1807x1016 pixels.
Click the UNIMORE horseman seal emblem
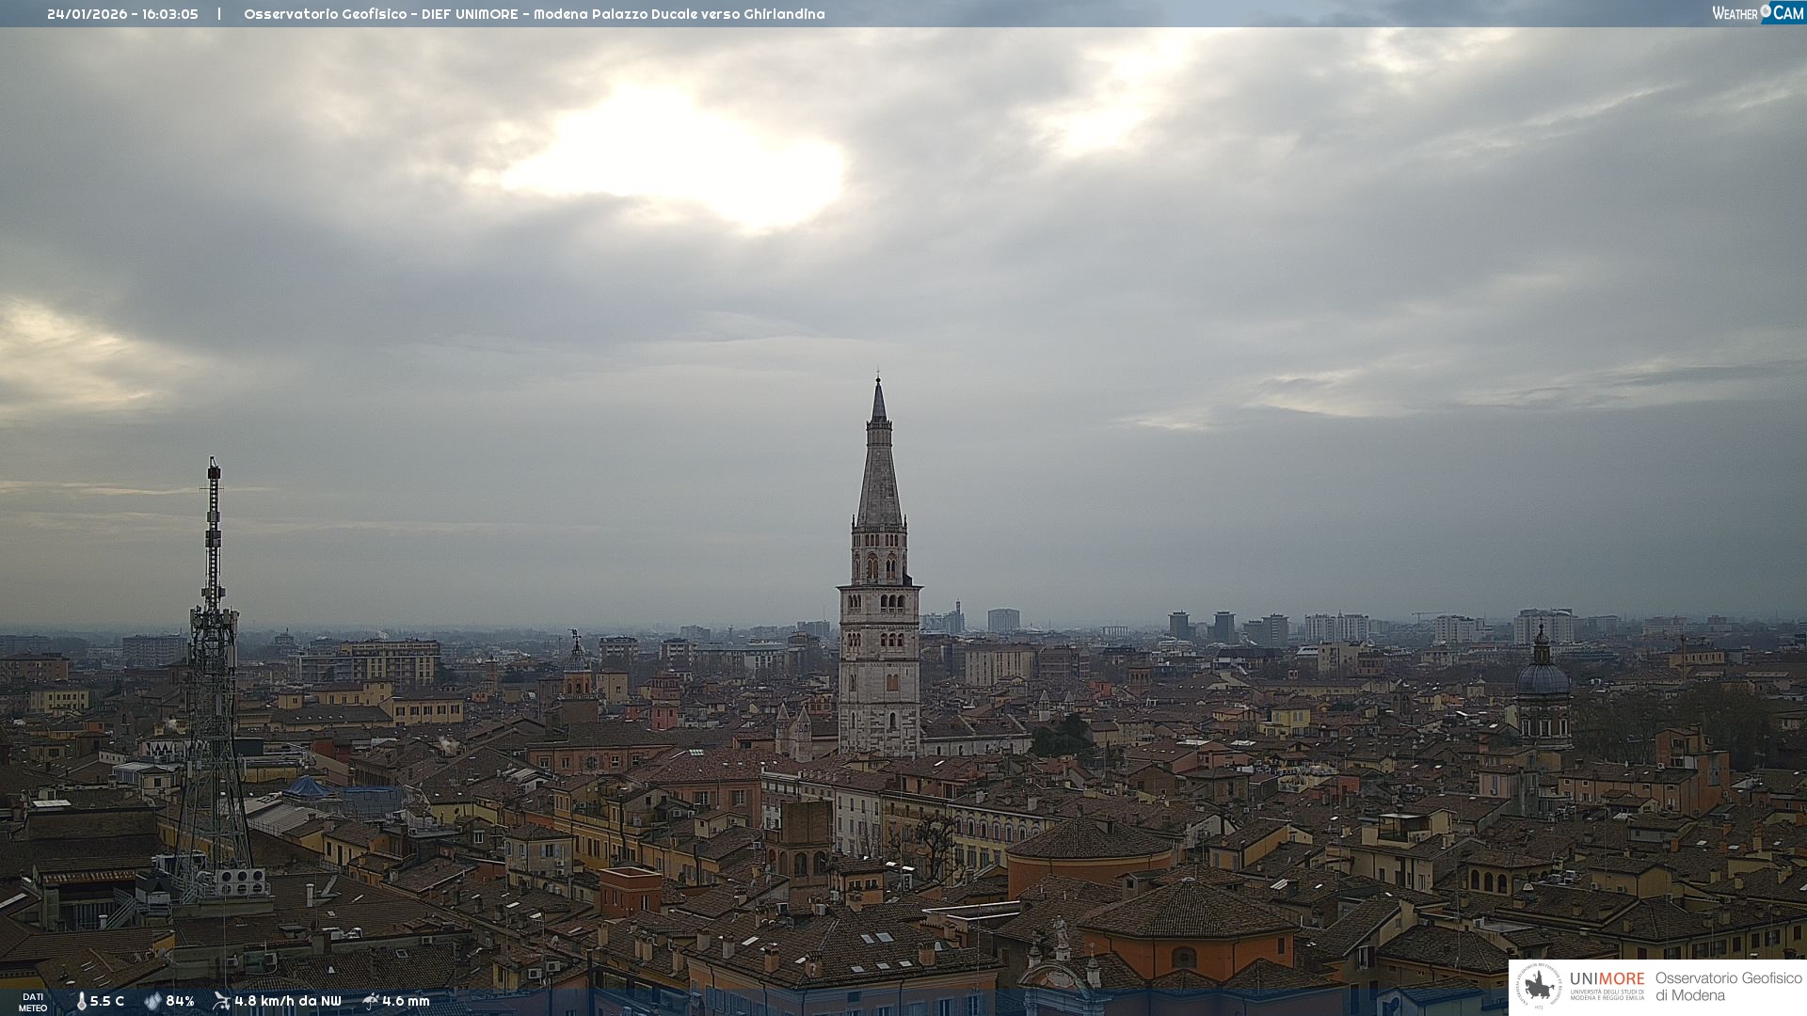1539,986
